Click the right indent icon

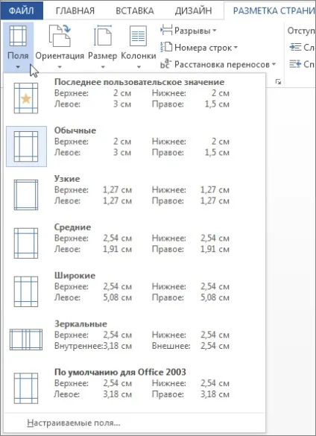(x=295, y=64)
